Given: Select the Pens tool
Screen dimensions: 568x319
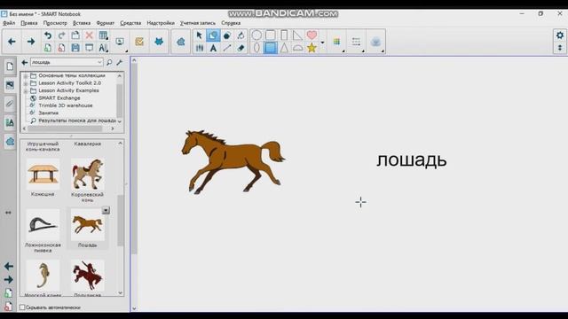Looking at the screenshot, I should coord(199,48).
